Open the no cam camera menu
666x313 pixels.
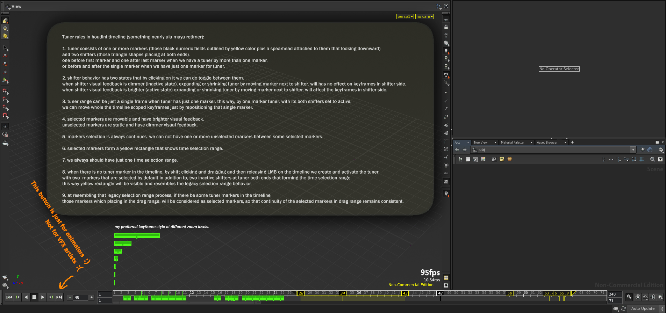(x=424, y=16)
